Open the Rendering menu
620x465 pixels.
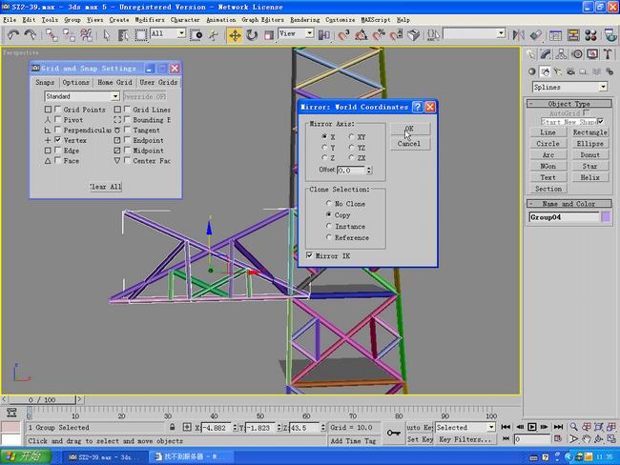pyautogui.click(x=305, y=19)
